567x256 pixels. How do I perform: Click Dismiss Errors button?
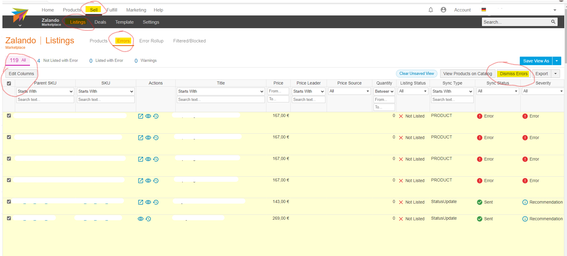click(514, 74)
